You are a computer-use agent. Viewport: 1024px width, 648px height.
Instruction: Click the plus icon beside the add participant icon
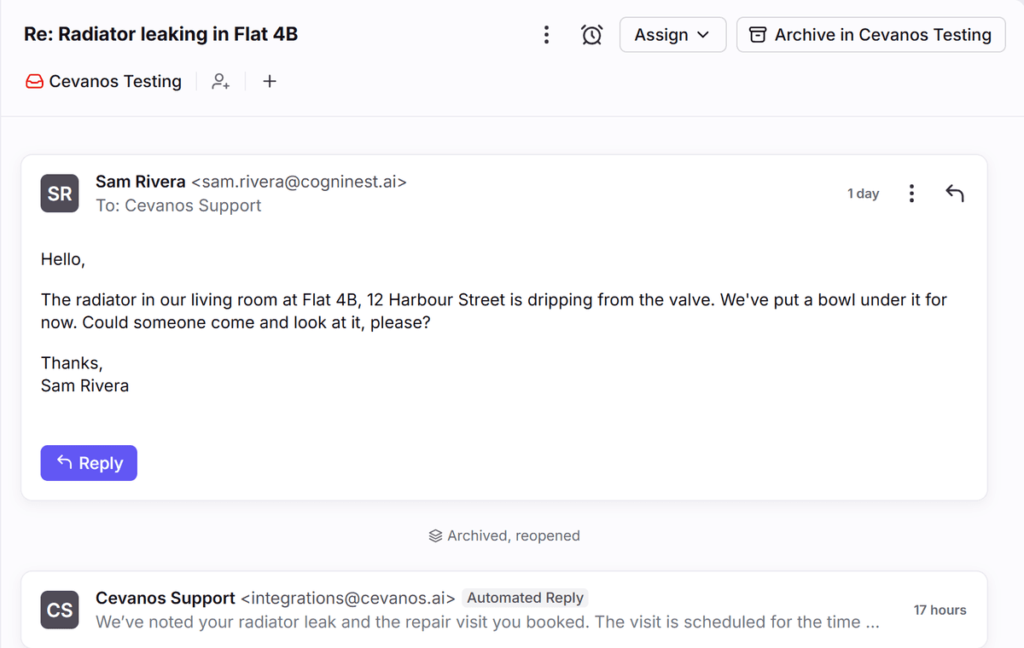click(x=270, y=81)
